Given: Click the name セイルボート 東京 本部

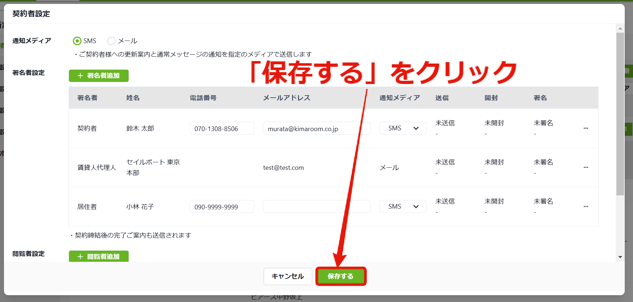Looking at the screenshot, I should tap(153, 167).
